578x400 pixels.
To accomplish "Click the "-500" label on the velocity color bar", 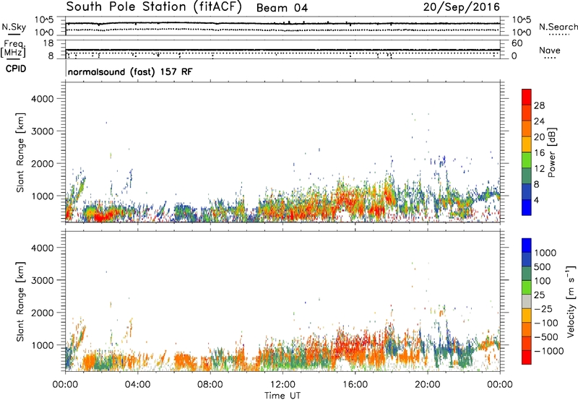I will tap(546, 336).
